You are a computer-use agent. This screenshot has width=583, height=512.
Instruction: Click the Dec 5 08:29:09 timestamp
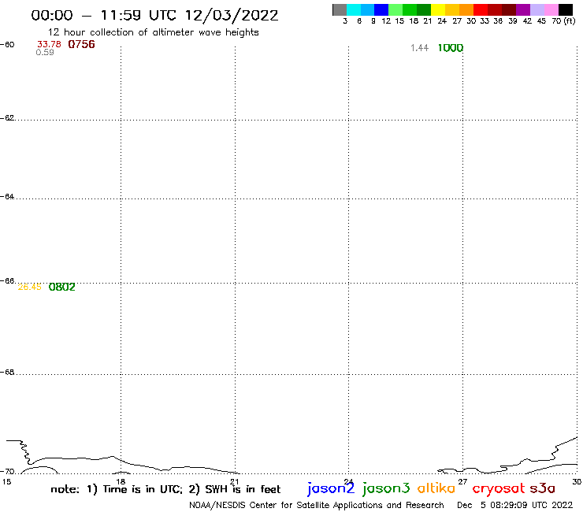coord(515,506)
